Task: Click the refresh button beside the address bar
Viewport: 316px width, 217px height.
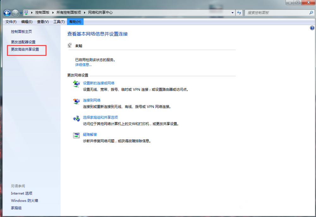Action: pos(239,13)
